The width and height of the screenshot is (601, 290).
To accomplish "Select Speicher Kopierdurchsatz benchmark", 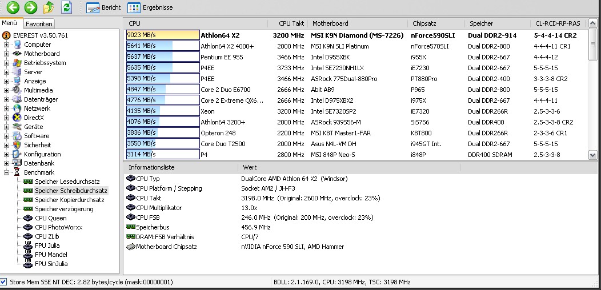I will 69,200.
